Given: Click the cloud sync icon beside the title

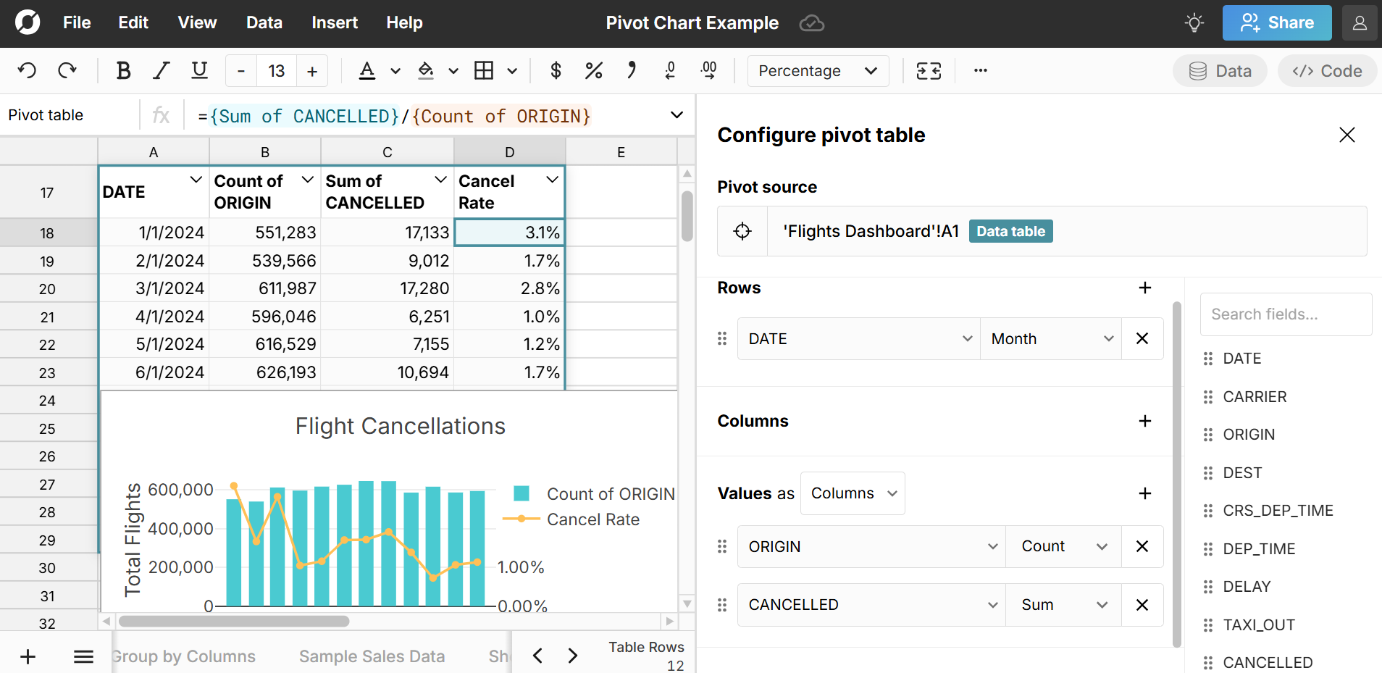Looking at the screenshot, I should coord(812,22).
